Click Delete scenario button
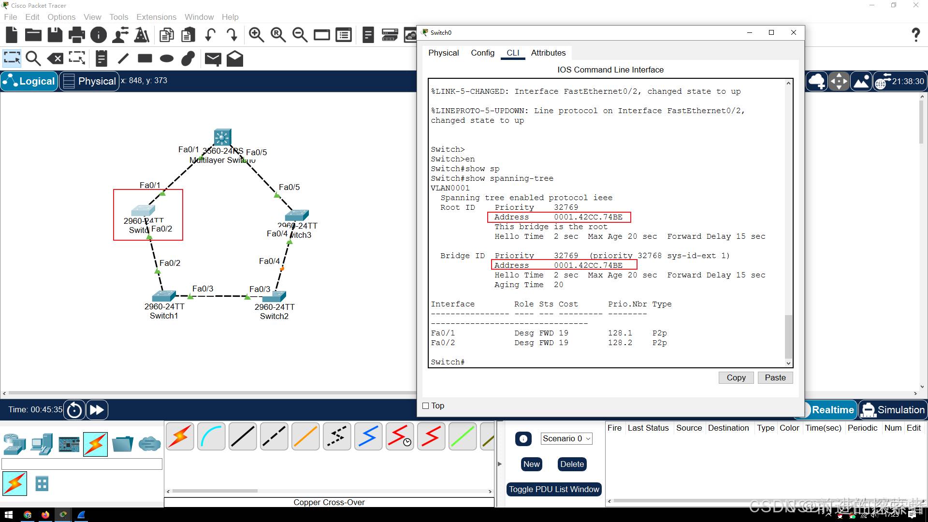This screenshot has height=522, width=928. point(572,464)
